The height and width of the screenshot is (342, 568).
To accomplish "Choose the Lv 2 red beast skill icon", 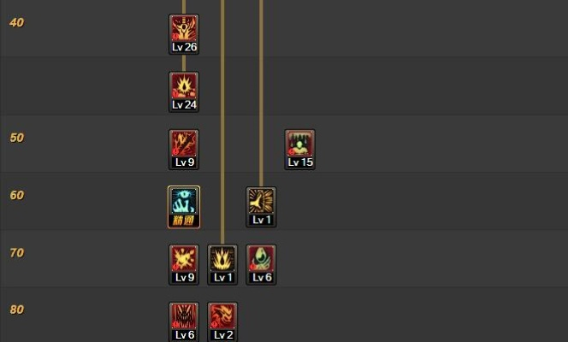I will coord(222,321).
